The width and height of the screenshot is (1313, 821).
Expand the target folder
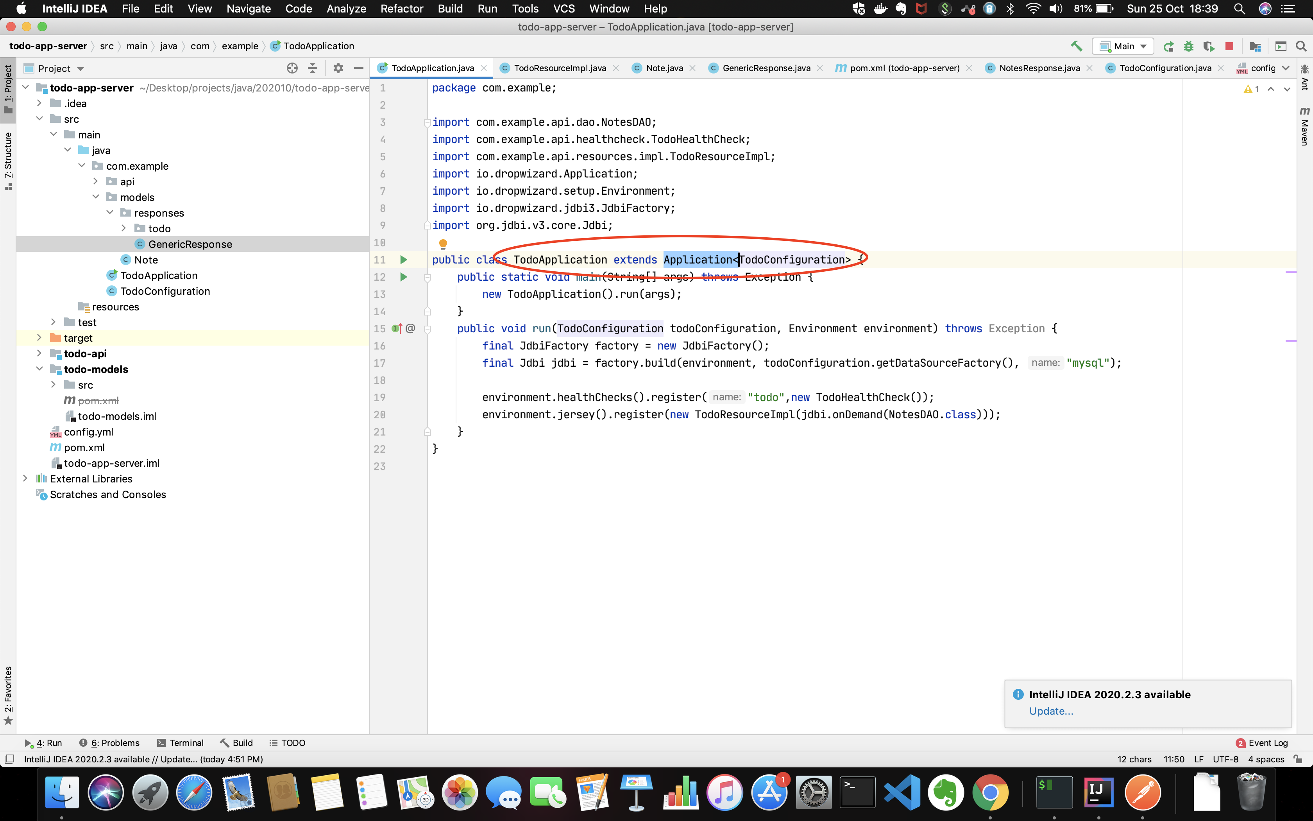click(39, 337)
